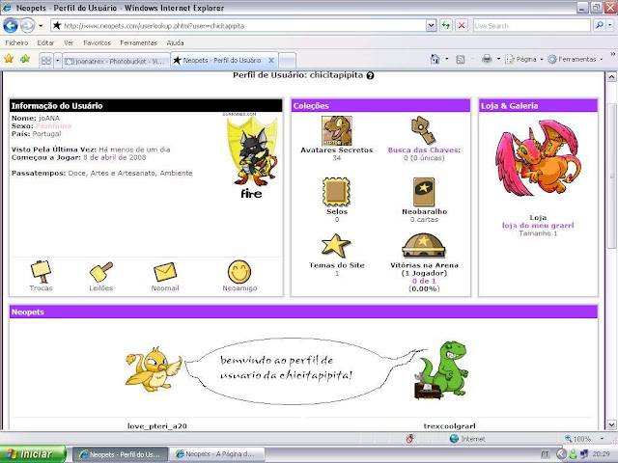Click the green Refresh page icon
Viewport: 618px width, 463px height.
click(446, 26)
